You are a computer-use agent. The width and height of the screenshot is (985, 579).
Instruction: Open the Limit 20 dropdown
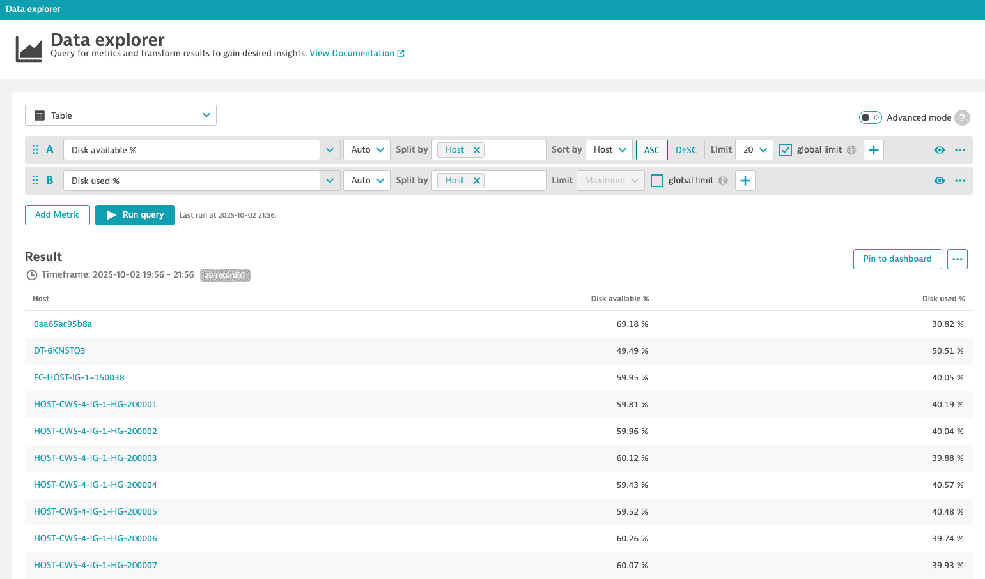(754, 150)
